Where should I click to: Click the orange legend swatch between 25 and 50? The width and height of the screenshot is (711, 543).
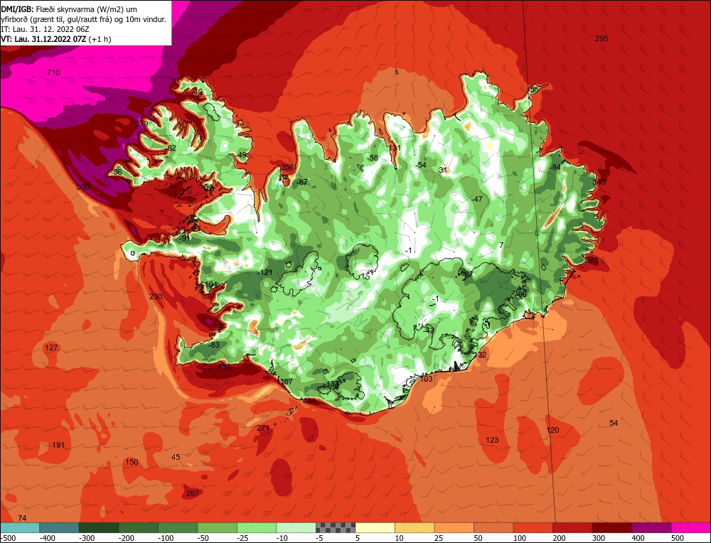[454, 528]
